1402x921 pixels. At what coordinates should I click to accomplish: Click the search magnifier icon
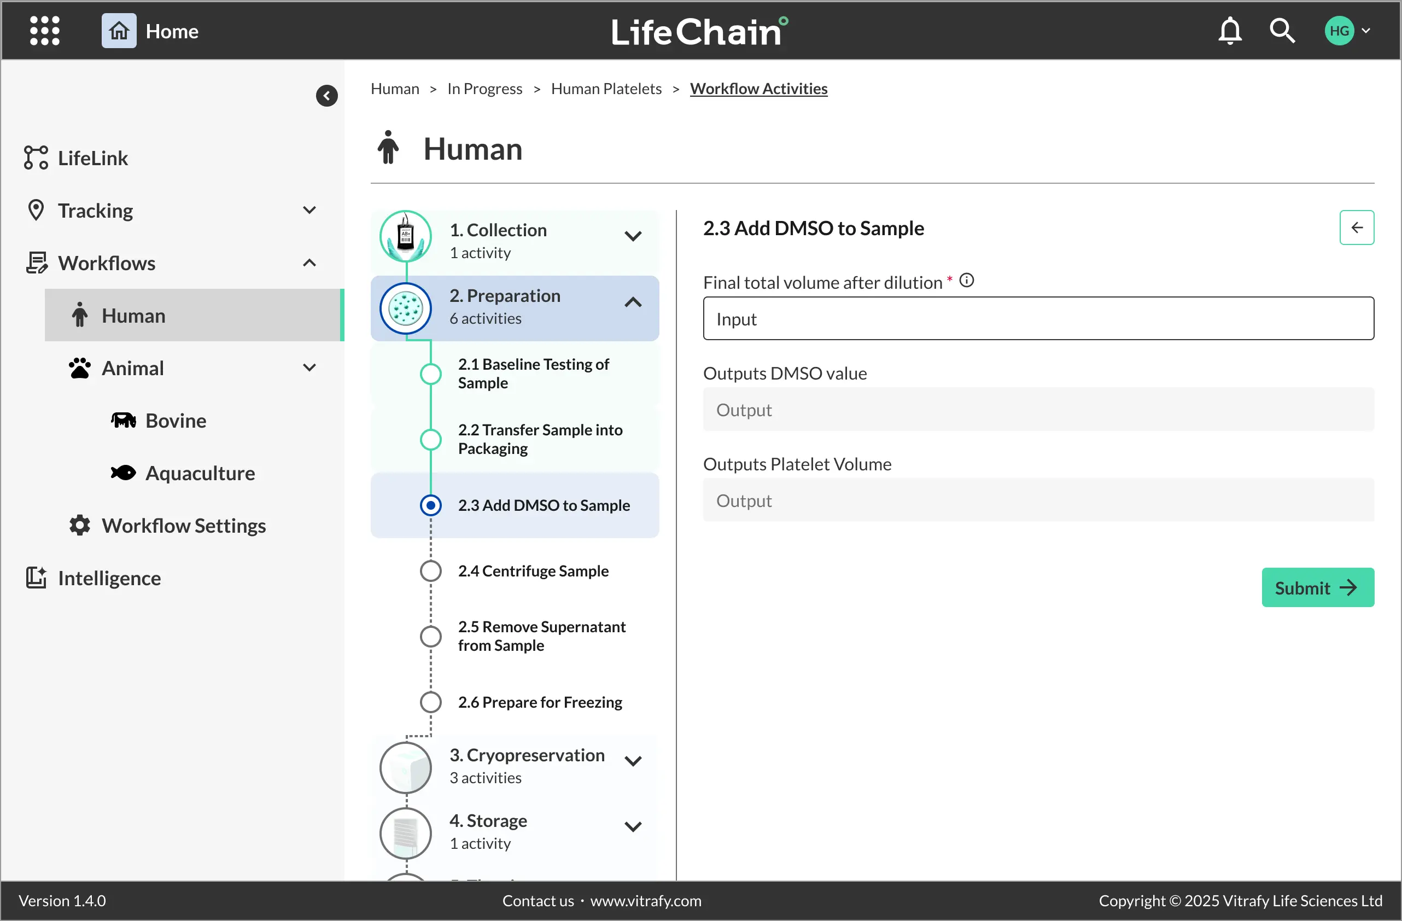1282,31
